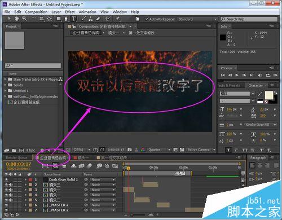Viewport: 282px width, 220px height.
Task: Enable motion blur switch in timeline
Action: coord(90,166)
